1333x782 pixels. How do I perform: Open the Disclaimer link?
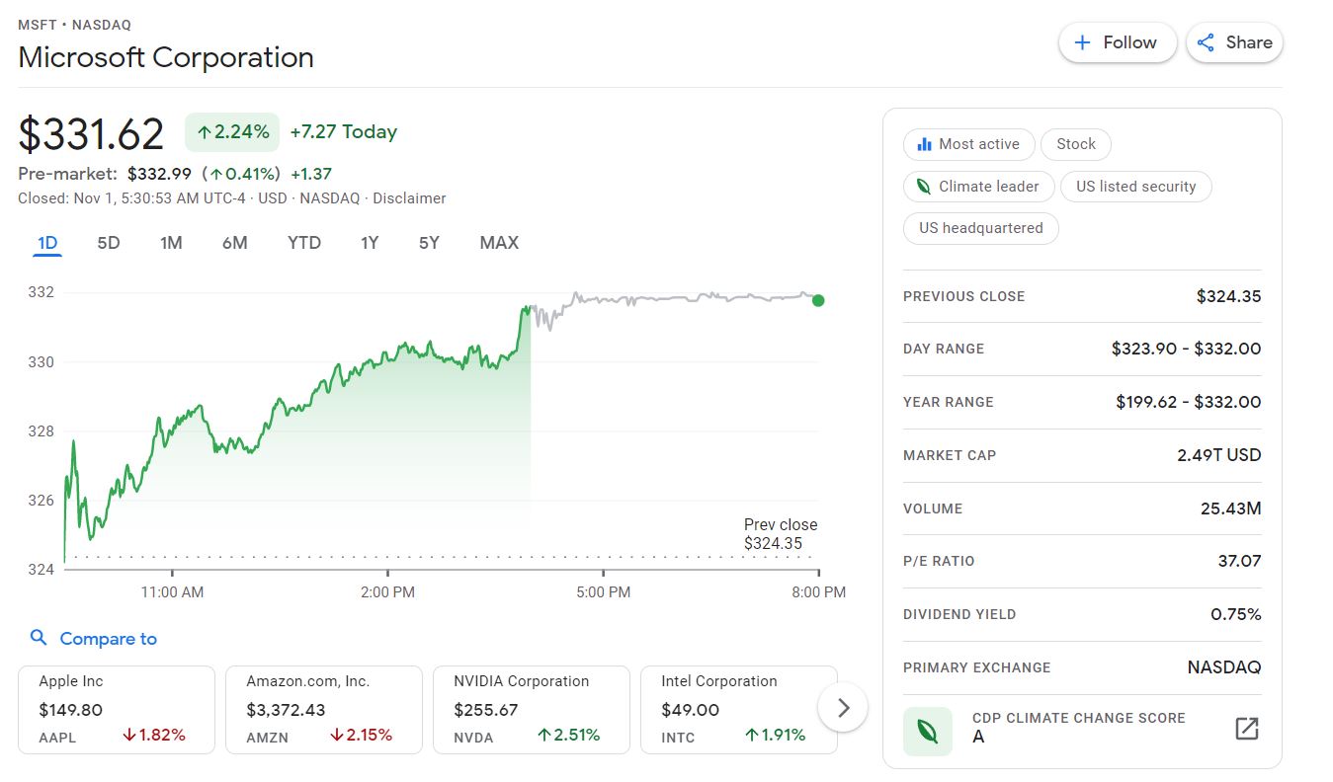coord(409,198)
